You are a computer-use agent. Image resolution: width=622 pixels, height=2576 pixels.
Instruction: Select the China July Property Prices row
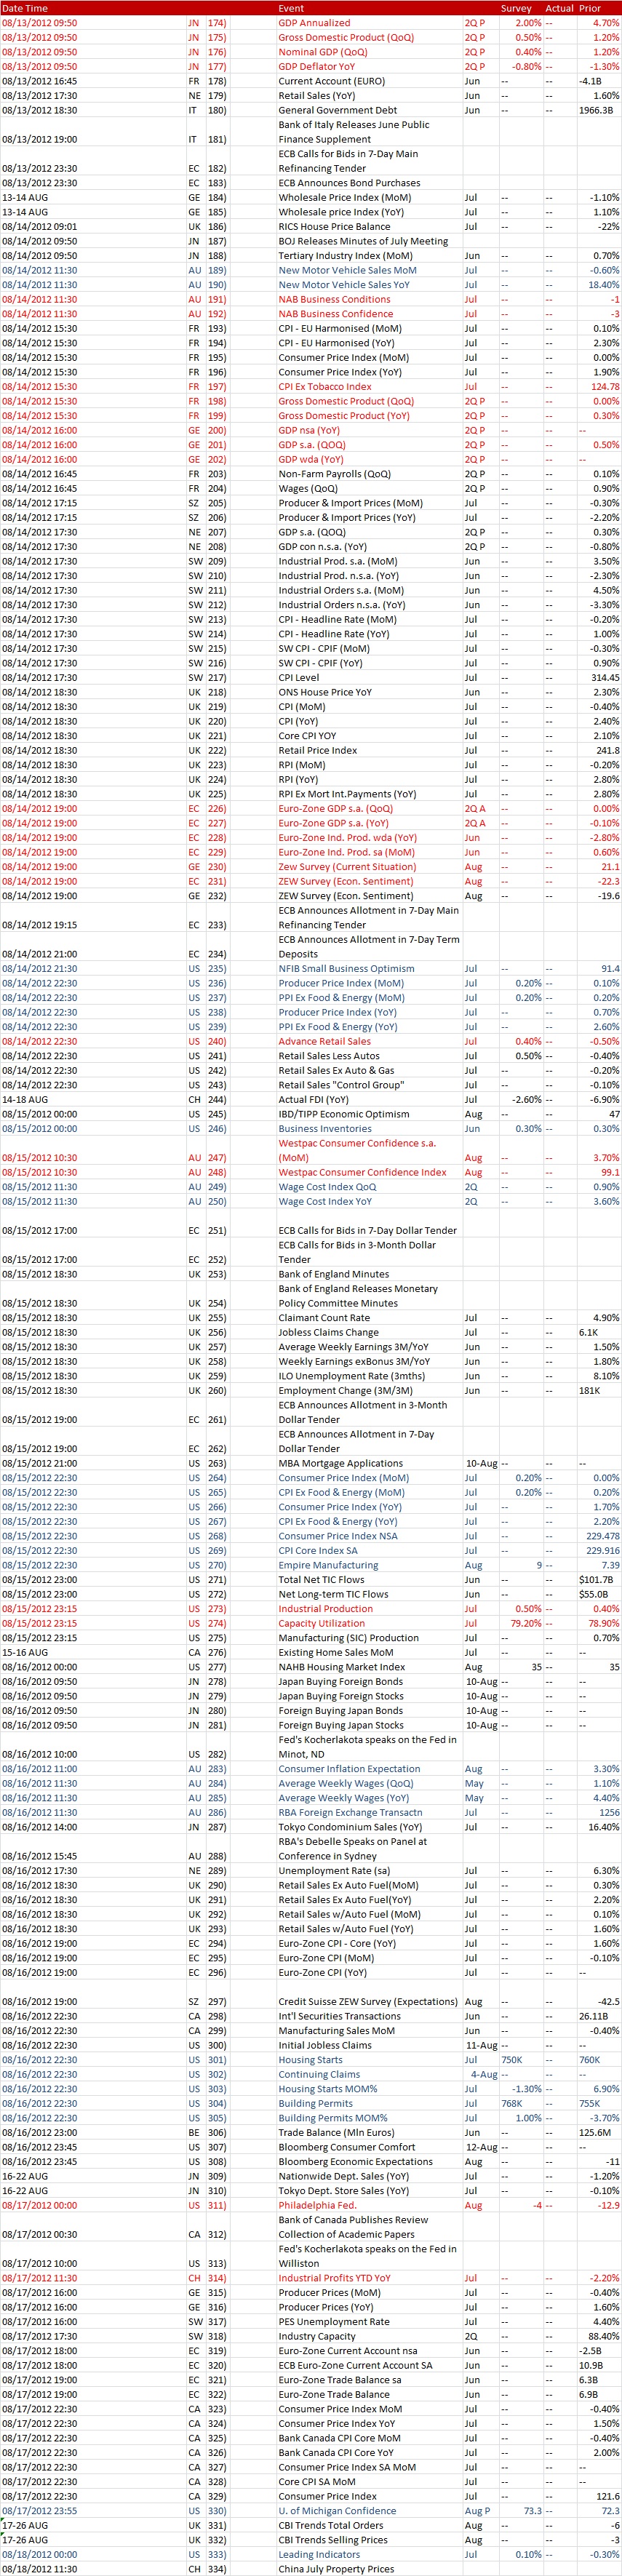(336, 2569)
